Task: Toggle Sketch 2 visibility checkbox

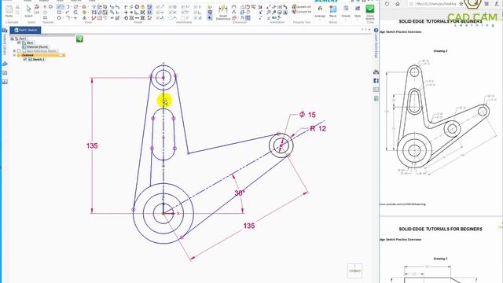Action: coord(25,60)
